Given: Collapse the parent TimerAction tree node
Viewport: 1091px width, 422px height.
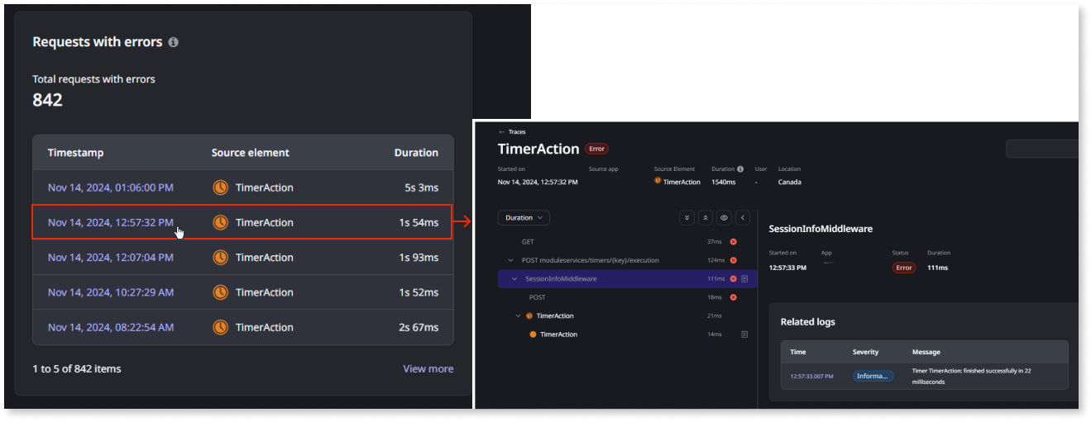Looking at the screenshot, I should 519,316.
